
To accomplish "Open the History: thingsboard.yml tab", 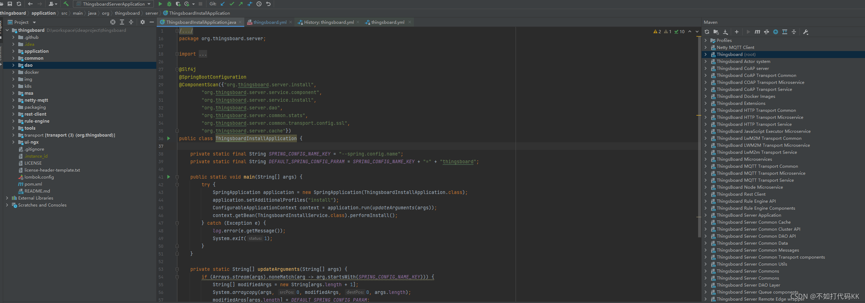I will 329,22.
